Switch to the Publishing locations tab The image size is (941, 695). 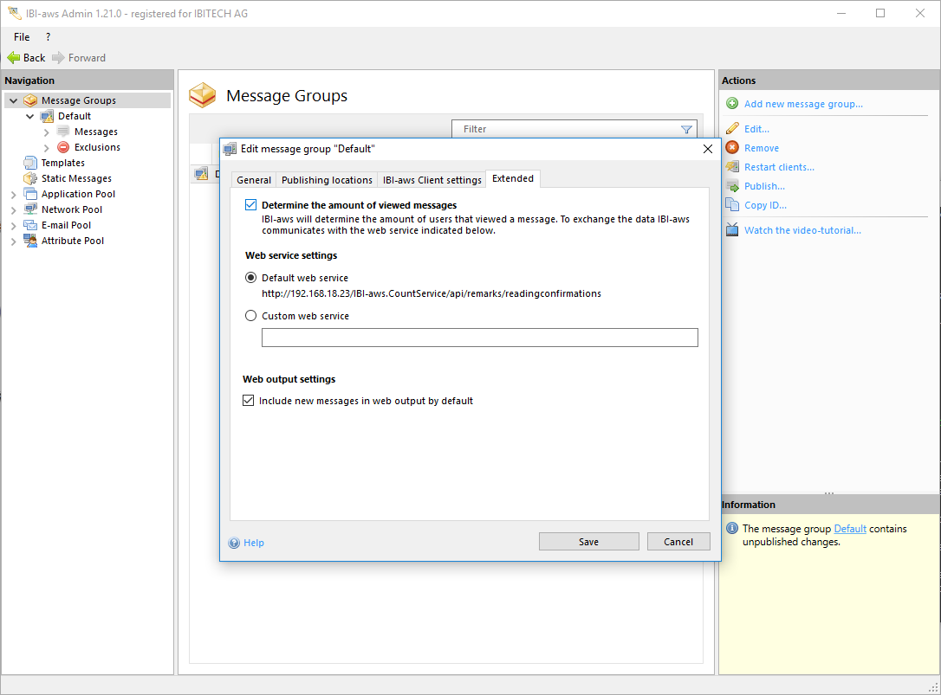(327, 180)
